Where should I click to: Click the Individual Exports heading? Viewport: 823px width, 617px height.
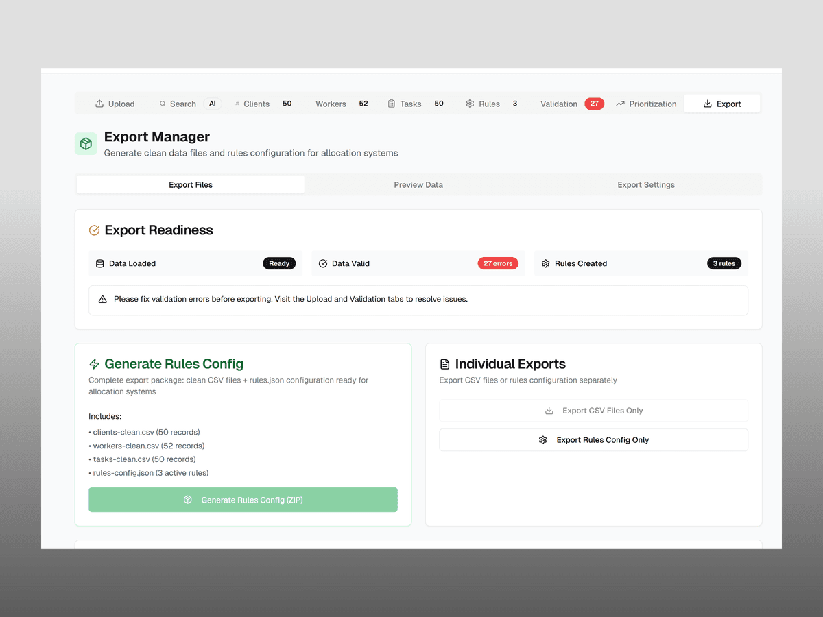coord(510,364)
